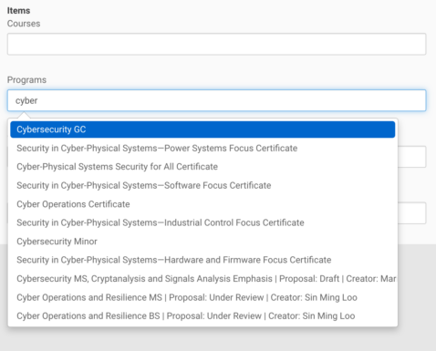Click the empty Courses input field

tap(216, 44)
